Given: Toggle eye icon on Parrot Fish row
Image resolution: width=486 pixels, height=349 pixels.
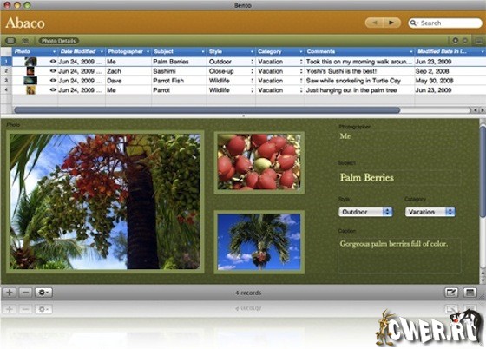Looking at the screenshot, I should (x=53, y=81).
